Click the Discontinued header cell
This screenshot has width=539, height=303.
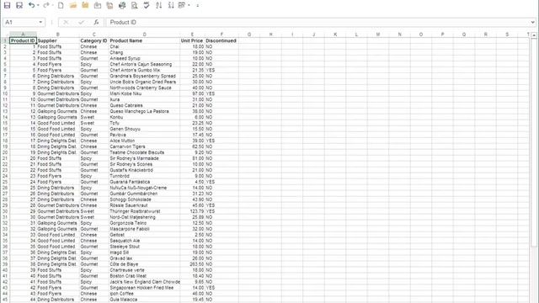pos(221,40)
